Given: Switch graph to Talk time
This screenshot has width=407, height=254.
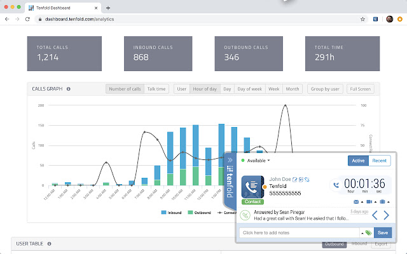Looking at the screenshot, I should (x=157, y=90).
